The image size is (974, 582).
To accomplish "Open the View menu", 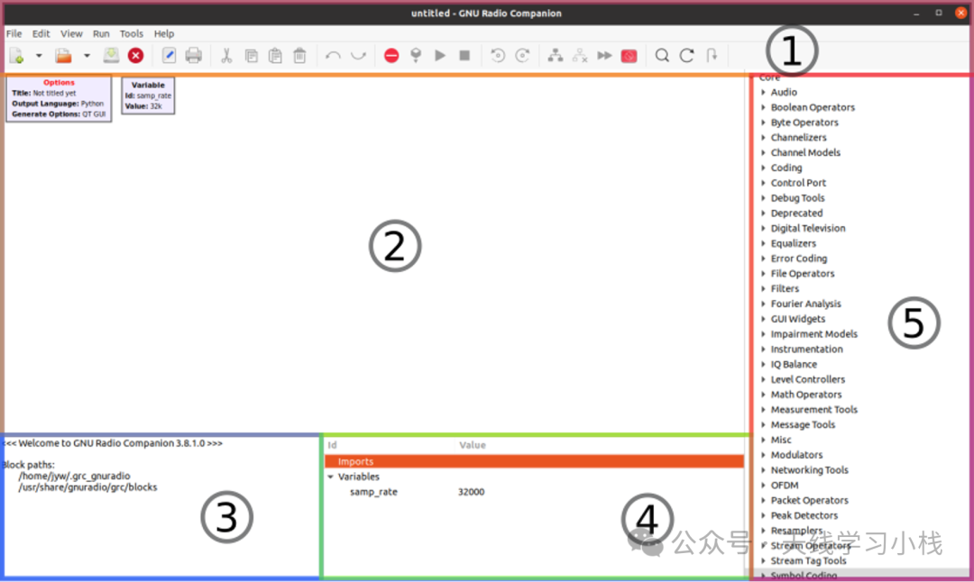I will [x=71, y=33].
